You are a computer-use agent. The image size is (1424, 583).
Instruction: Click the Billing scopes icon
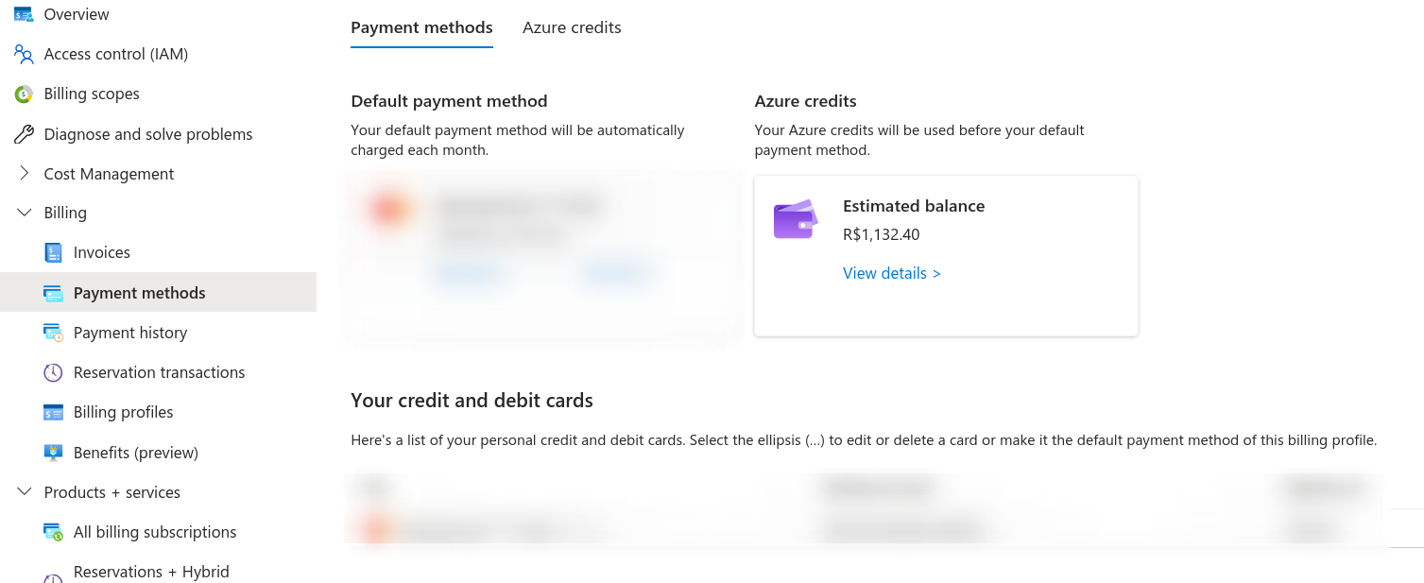pos(24,94)
